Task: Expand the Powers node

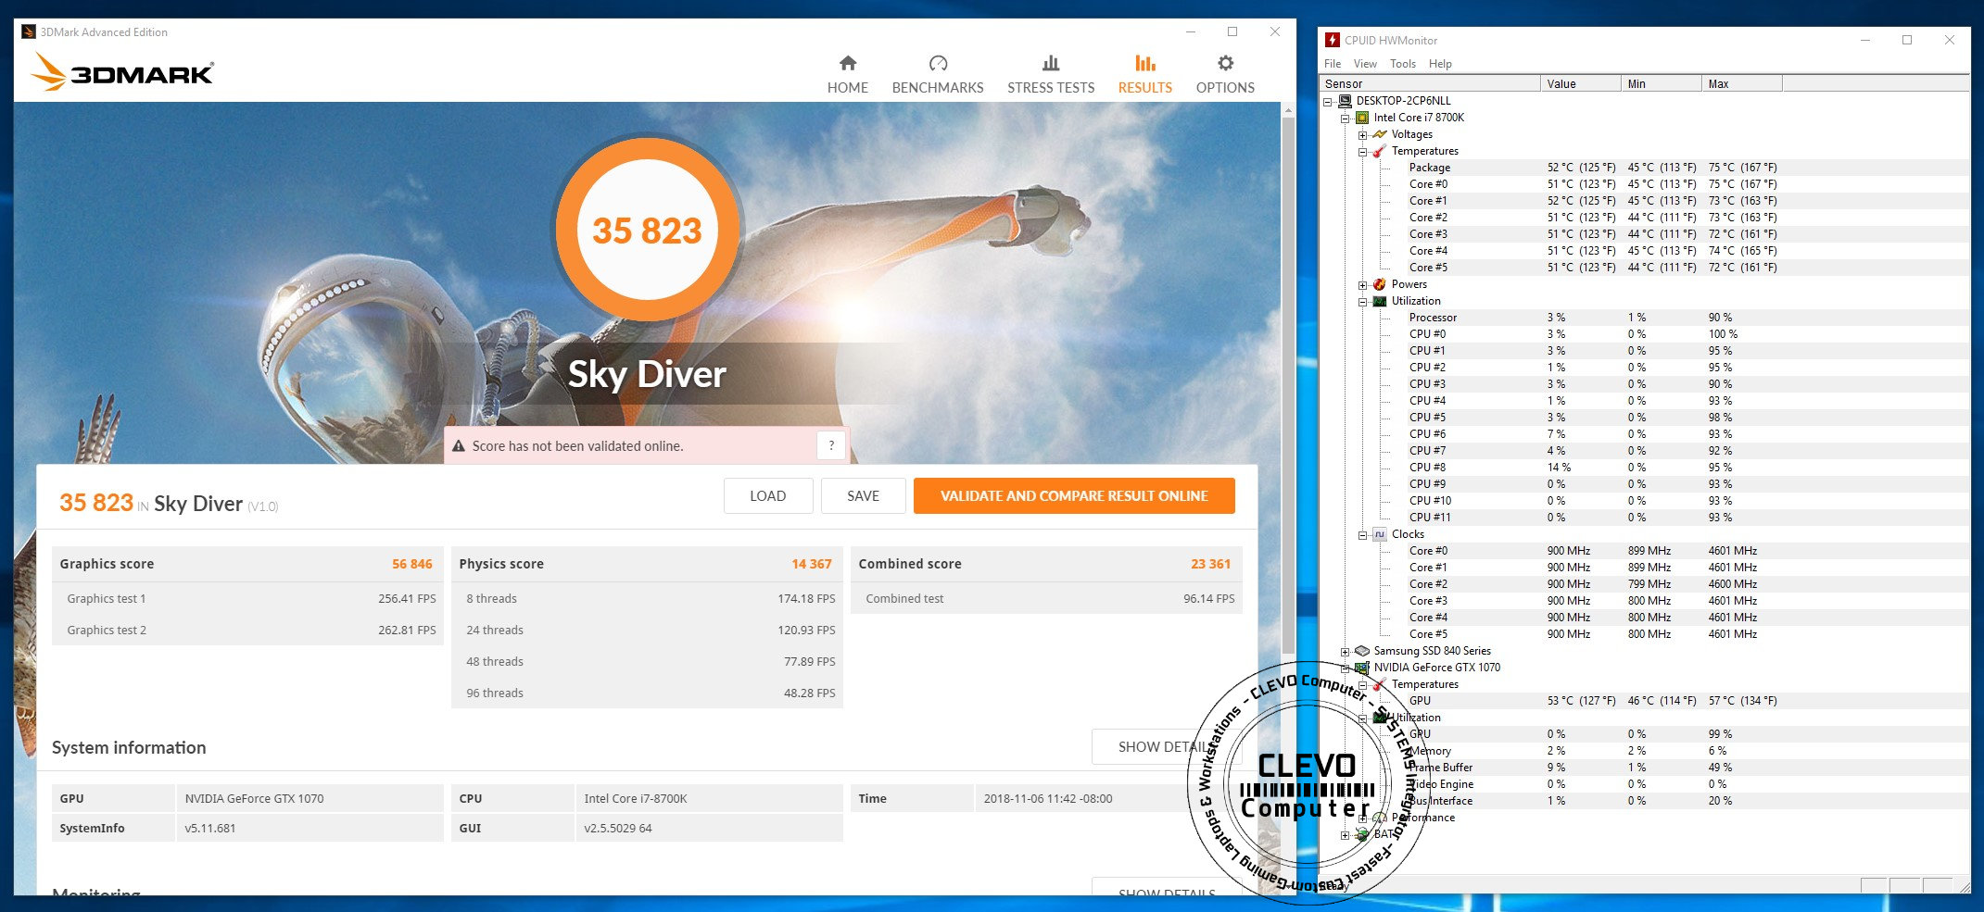Action: click(1363, 285)
